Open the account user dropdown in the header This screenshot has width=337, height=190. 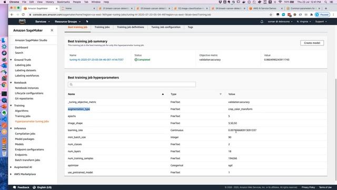[280, 22]
